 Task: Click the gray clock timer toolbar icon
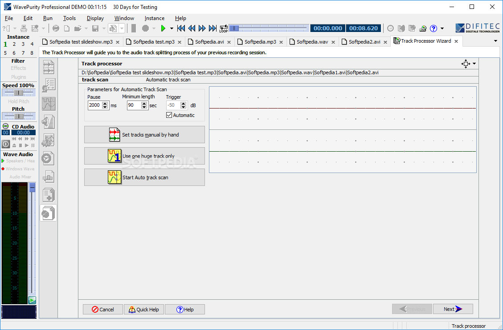click(x=390, y=28)
